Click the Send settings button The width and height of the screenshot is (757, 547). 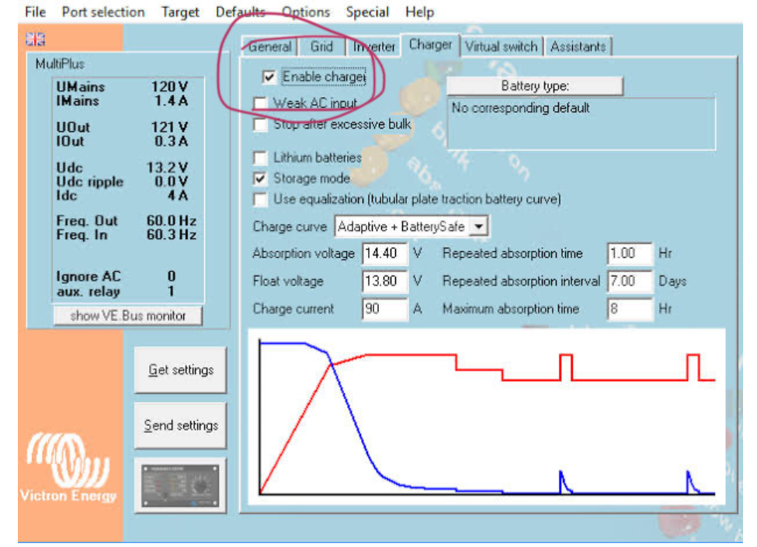181,426
